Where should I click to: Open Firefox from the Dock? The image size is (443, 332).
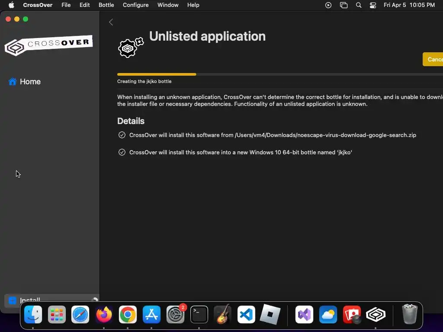[104, 314]
